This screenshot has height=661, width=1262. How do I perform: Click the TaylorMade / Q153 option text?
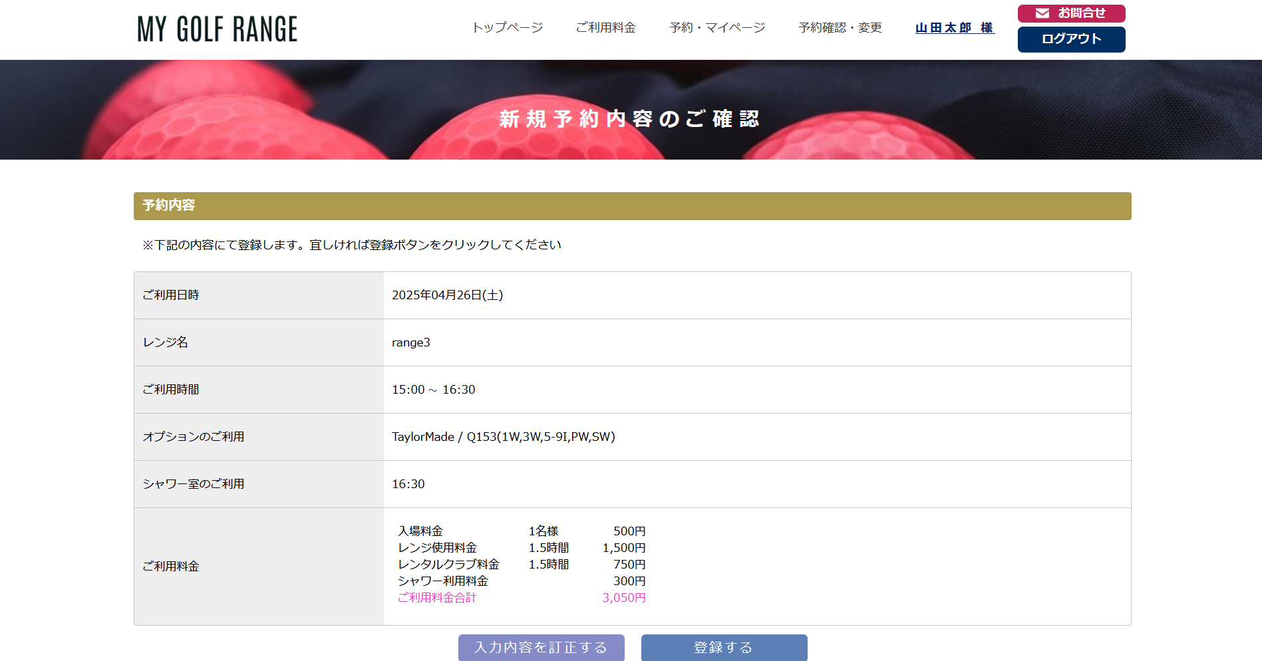click(x=503, y=437)
